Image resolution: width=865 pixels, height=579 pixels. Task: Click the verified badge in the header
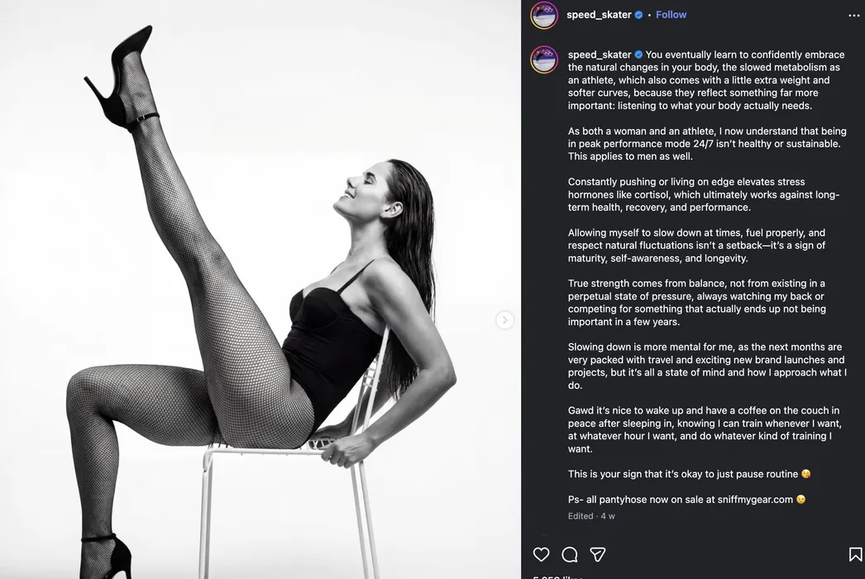click(x=639, y=15)
